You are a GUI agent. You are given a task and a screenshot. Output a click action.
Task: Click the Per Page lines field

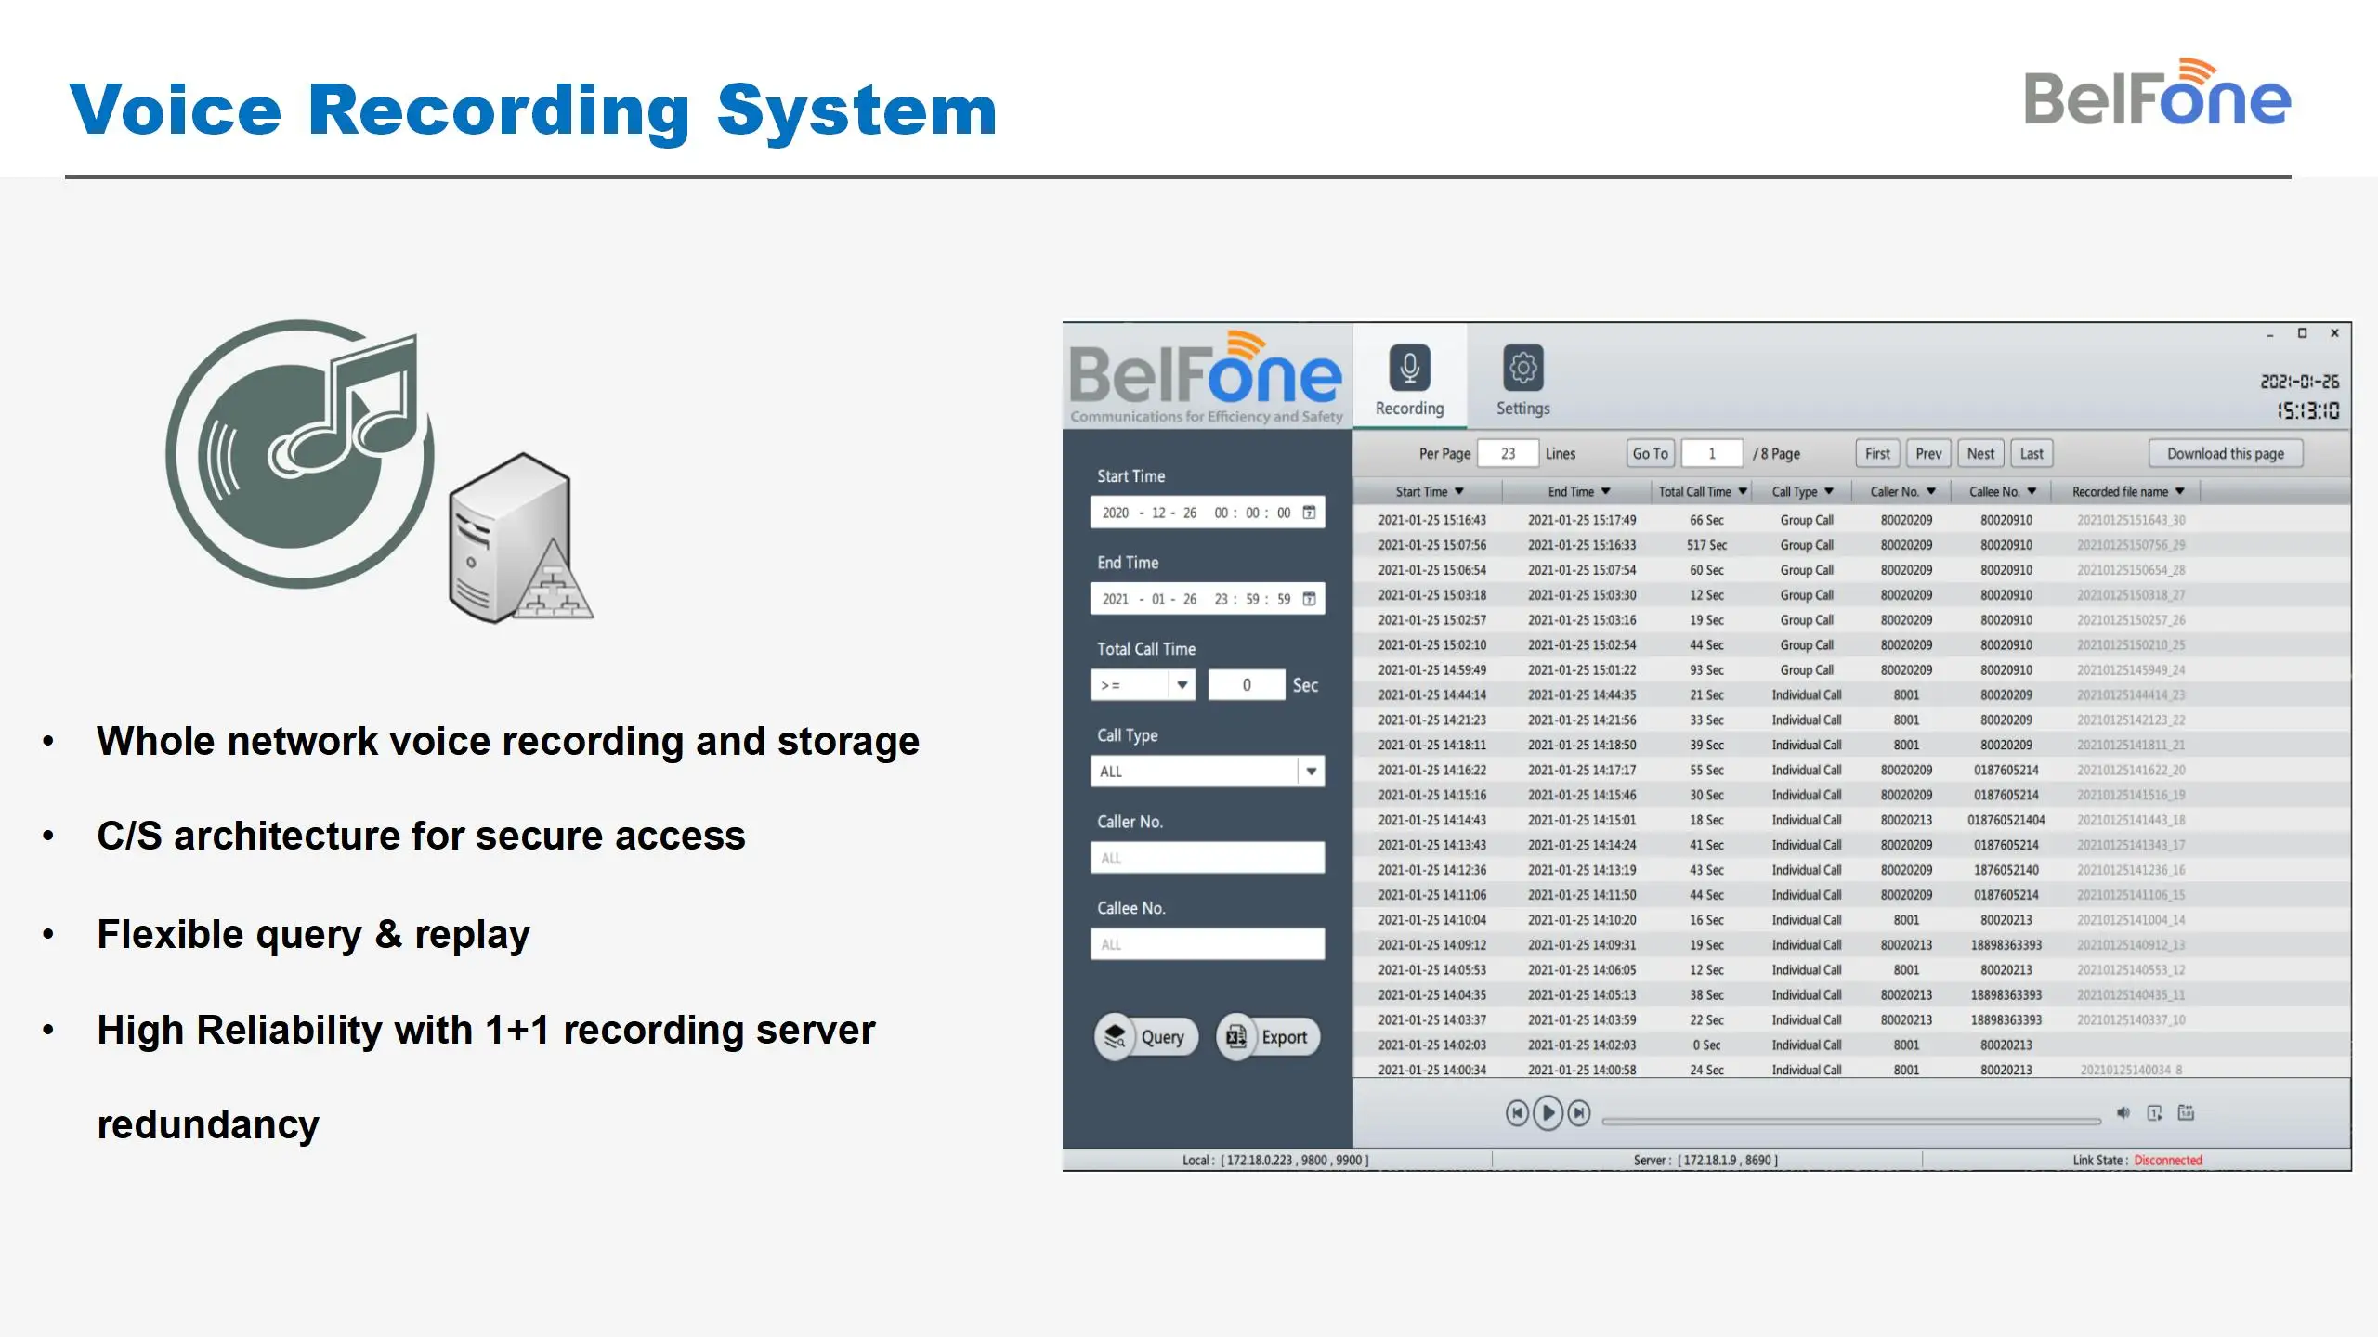coord(1508,454)
